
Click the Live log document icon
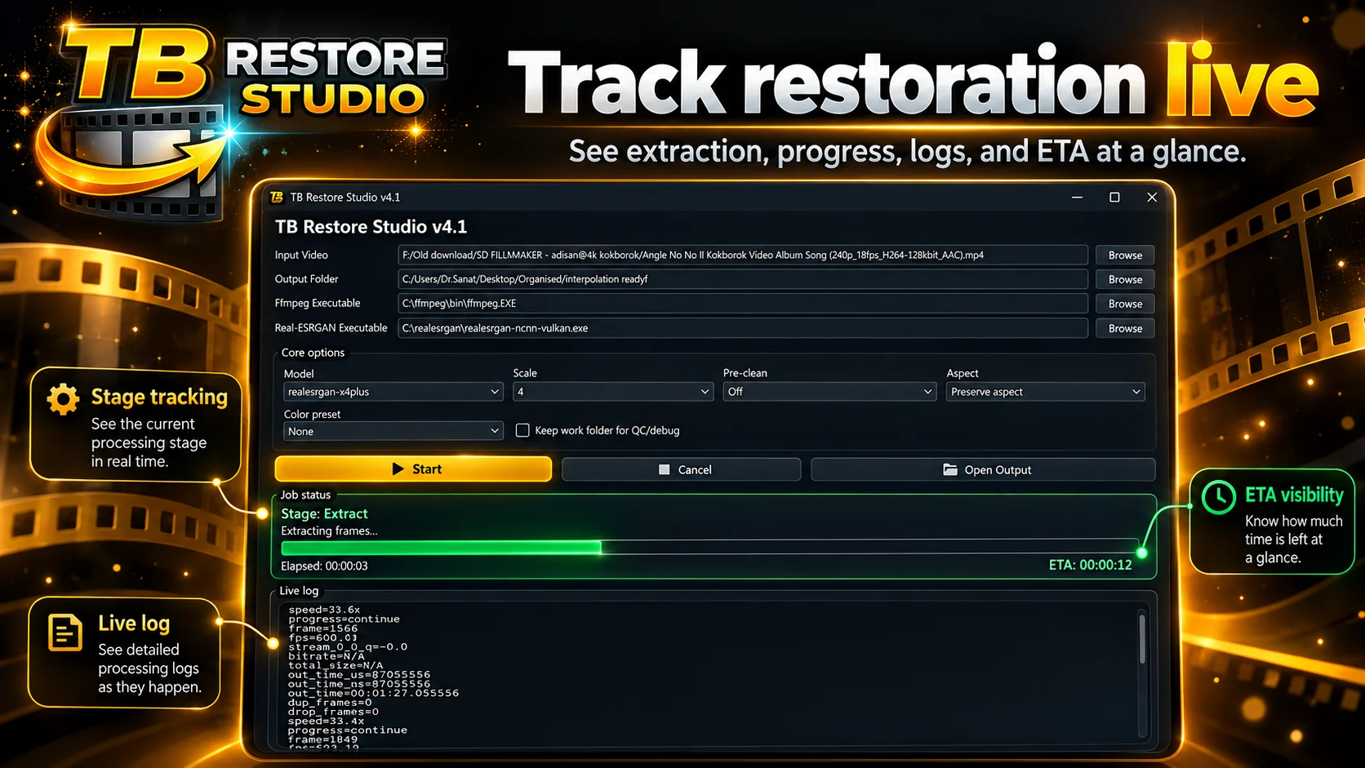[65, 633]
